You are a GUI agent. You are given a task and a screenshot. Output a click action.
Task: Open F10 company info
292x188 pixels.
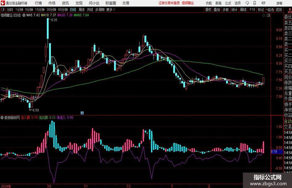pos(252,10)
